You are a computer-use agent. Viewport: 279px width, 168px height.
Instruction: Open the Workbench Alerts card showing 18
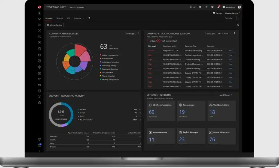[x=222, y=111]
